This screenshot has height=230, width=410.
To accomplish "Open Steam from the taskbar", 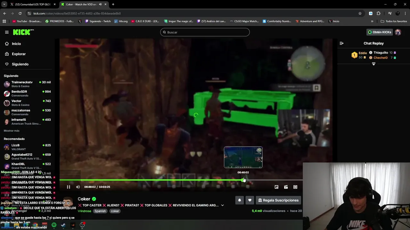I will [63, 225].
